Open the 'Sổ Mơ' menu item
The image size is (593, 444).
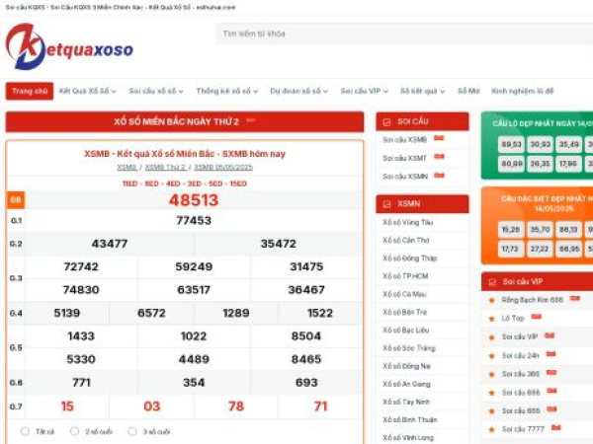click(x=467, y=91)
